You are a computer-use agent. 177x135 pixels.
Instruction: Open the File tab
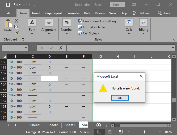[x=8, y=13]
